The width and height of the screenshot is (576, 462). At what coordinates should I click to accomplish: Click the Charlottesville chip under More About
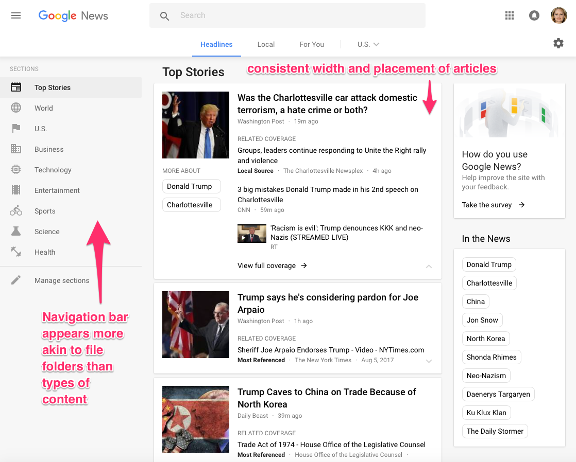(191, 205)
